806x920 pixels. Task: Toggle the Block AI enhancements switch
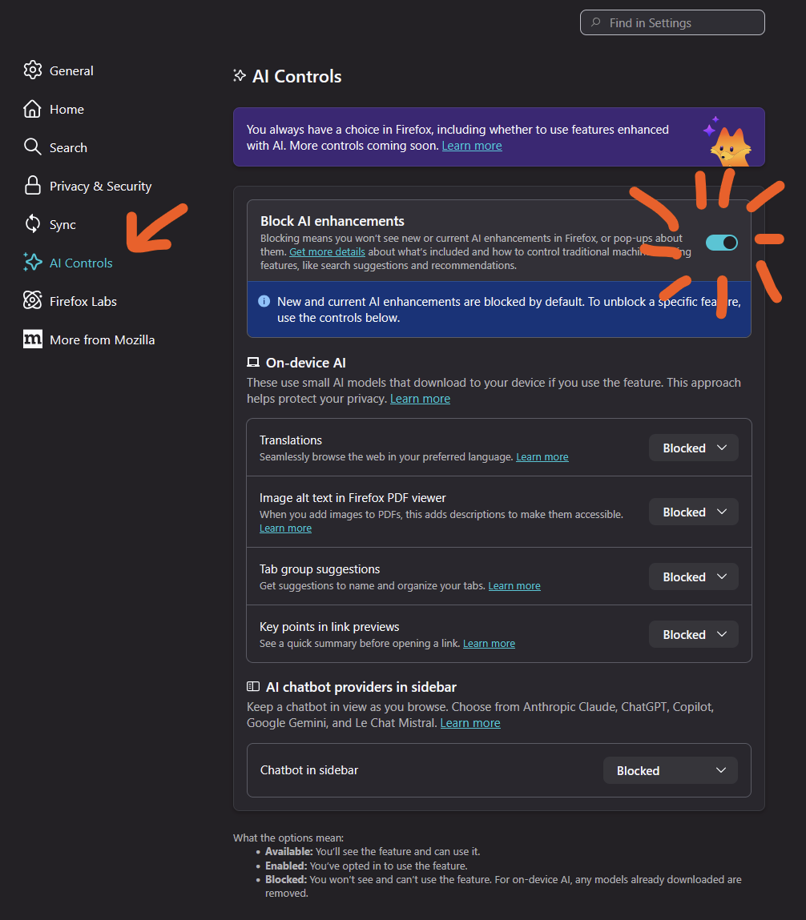721,243
